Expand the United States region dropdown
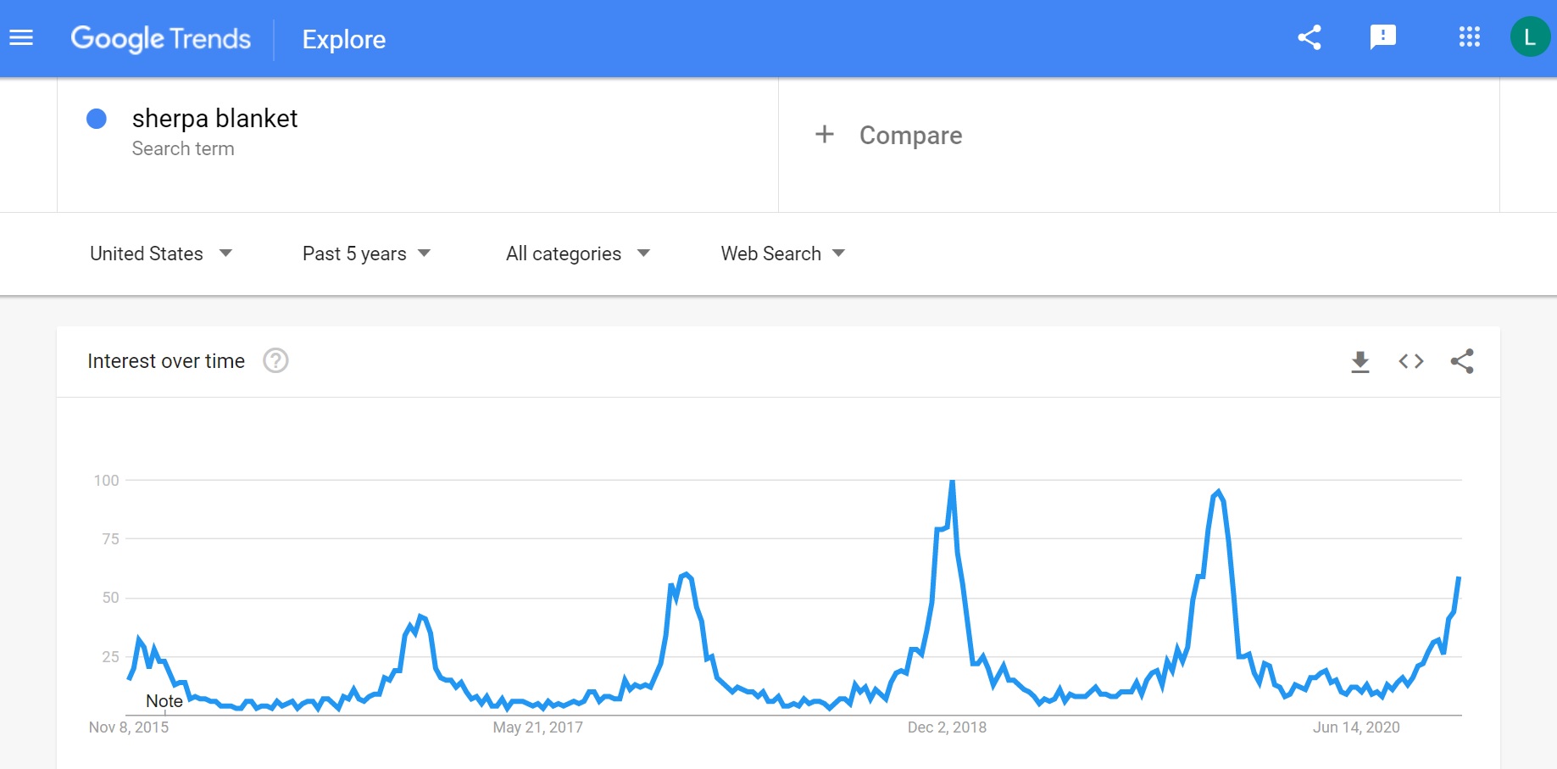Screen dimensions: 1557x769 (x=161, y=254)
